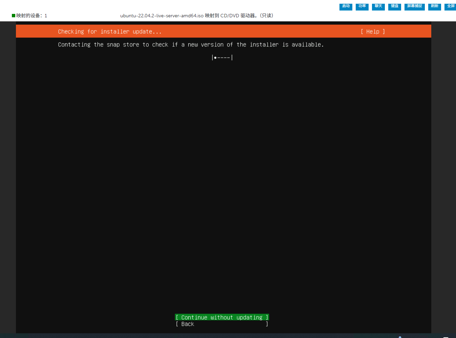Click the snap store progress indicator
The image size is (456, 338).
tap(222, 58)
